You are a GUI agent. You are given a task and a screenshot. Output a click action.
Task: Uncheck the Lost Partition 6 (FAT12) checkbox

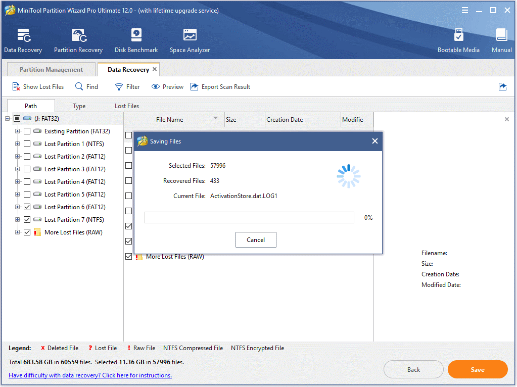click(27, 207)
